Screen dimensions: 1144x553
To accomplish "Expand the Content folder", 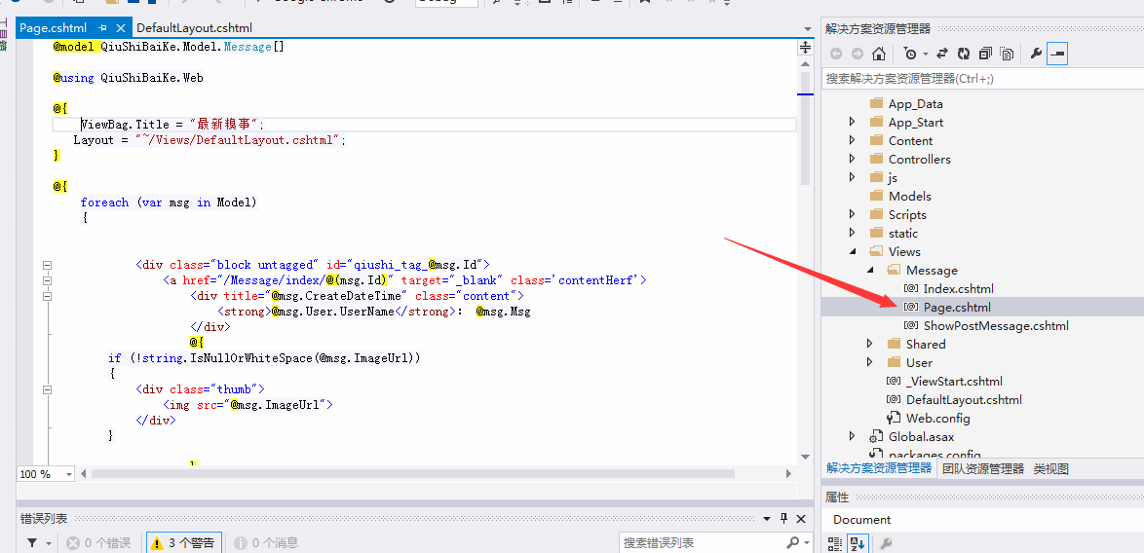I will pos(852,140).
